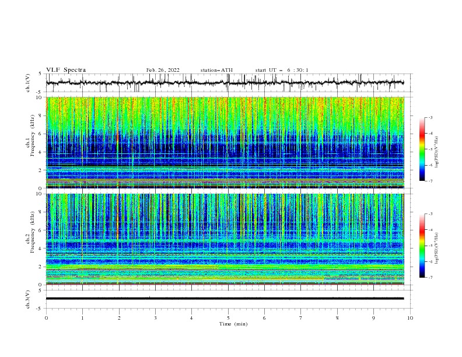Click inside the ch.1 spectrogram panel
462x357 pixels.
pos(225,142)
